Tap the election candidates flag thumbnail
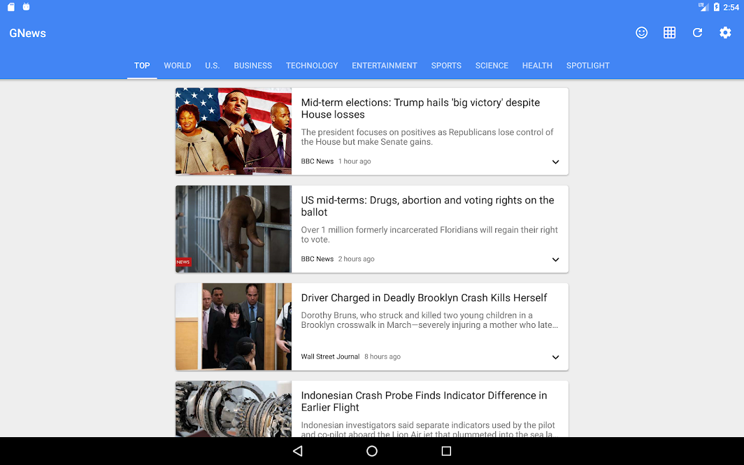Screen dimensions: 744x465 [x=234, y=131]
